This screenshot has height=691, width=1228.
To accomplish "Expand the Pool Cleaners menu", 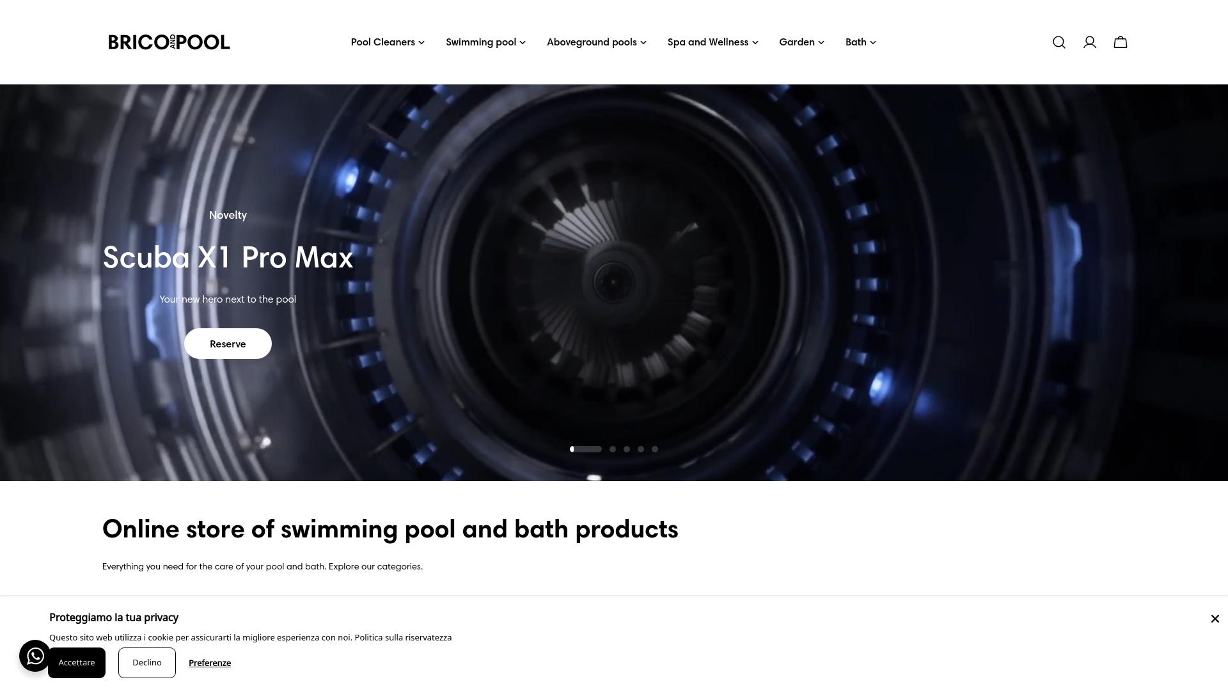I will 388,42.
